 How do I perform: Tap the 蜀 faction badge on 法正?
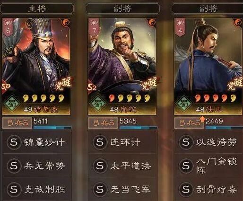pos(184,104)
